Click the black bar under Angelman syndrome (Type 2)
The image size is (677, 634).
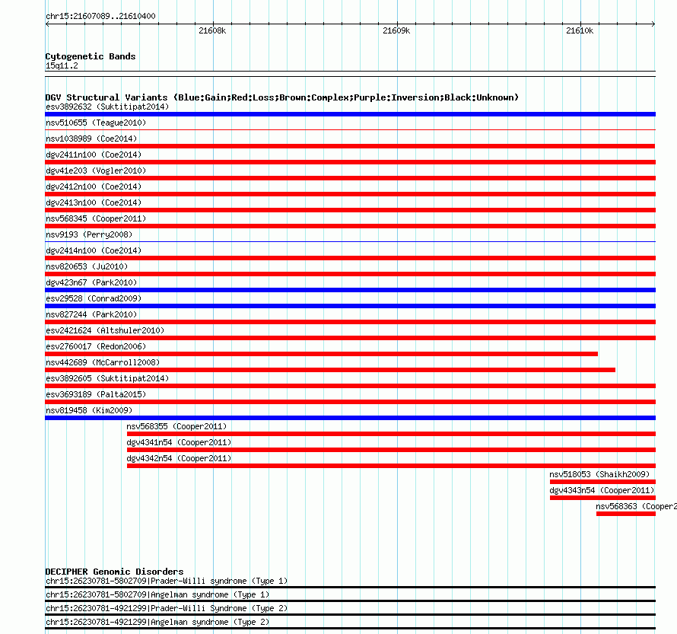[x=350, y=629]
